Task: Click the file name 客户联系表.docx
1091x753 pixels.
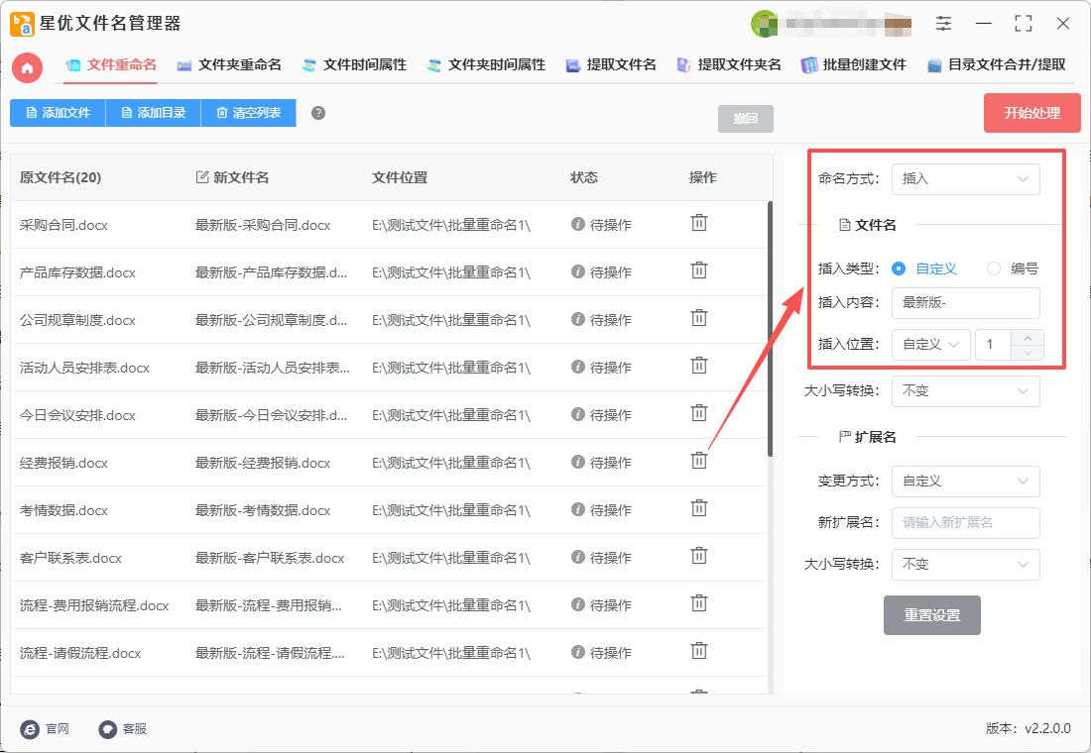Action: tap(70, 558)
